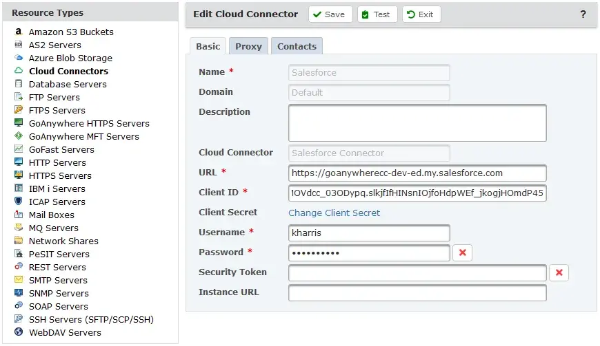600x346 pixels.
Task: Click the WebDAV Servers globe icon
Action: tap(19, 332)
